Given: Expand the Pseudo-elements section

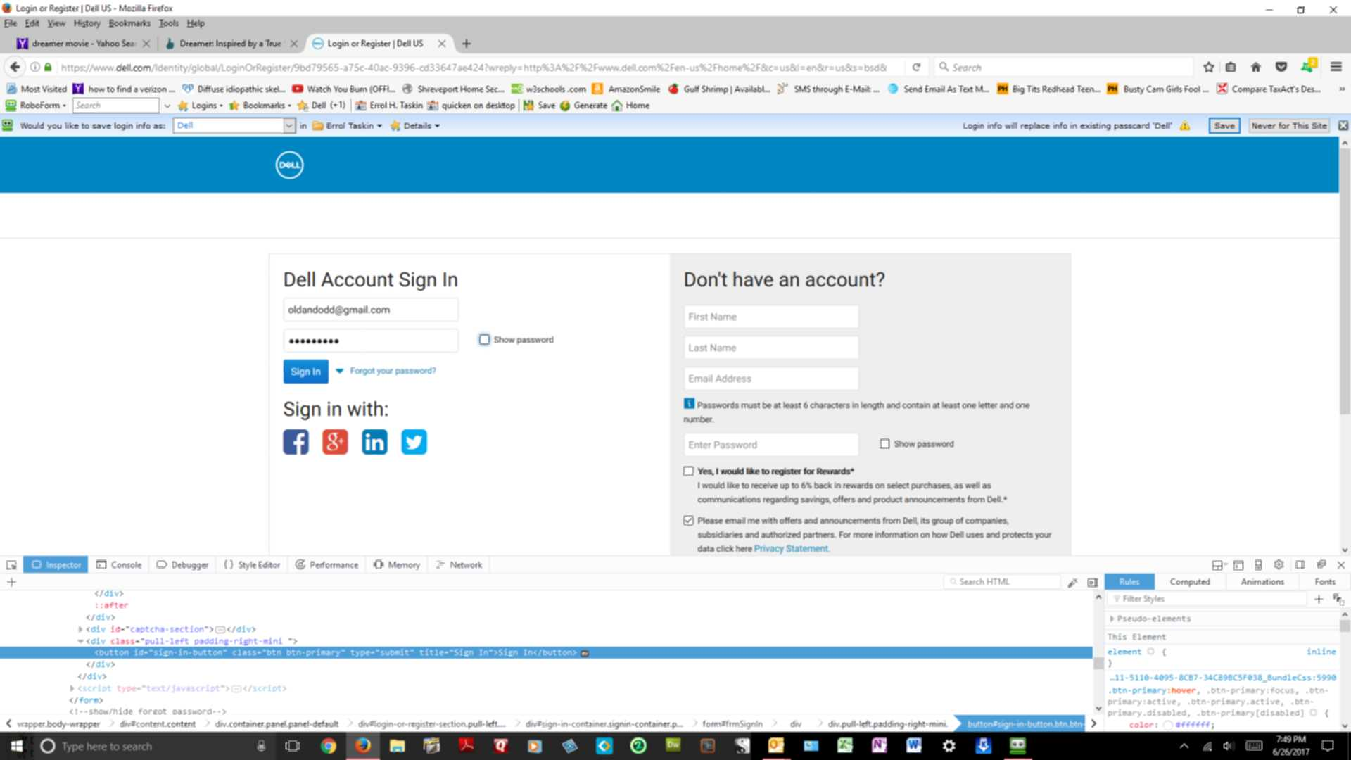Looking at the screenshot, I should click(1112, 619).
